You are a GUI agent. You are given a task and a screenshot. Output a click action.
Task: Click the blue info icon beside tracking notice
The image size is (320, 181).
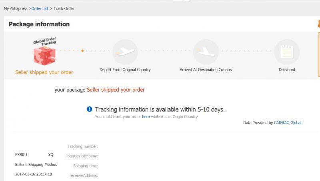coord(90,109)
